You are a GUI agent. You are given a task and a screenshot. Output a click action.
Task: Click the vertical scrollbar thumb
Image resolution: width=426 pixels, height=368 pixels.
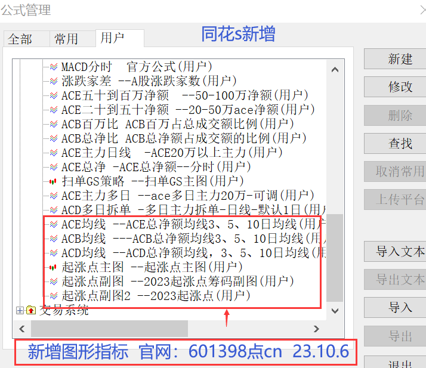(335, 258)
